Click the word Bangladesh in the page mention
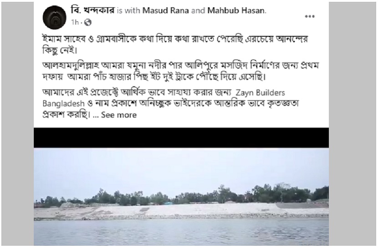The height and width of the screenshot is (248, 378). click(64, 104)
